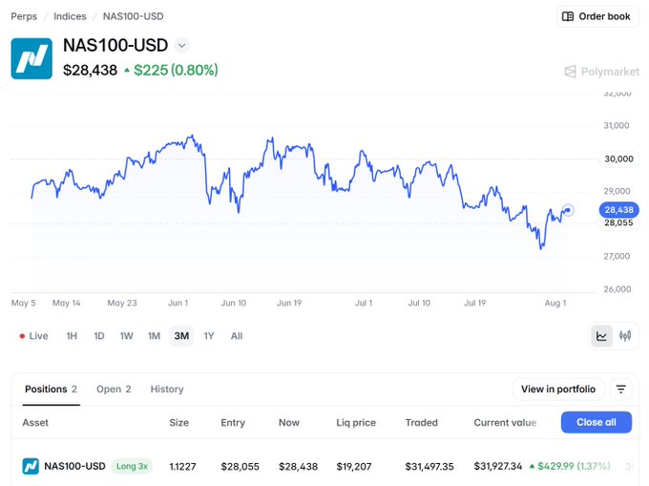Click NAS100-USD name in positions row
The height and width of the screenshot is (486, 649).
(74, 466)
